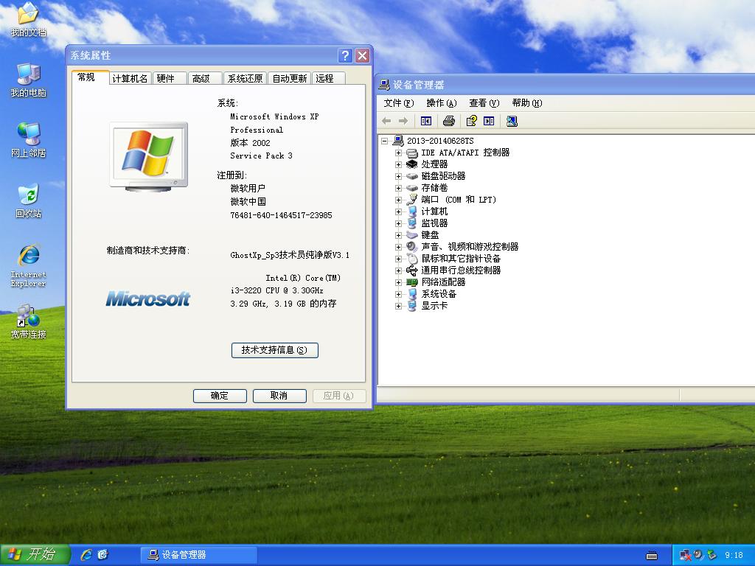The image size is (755, 566).
Task: Open the 查看(V) menu in Device Manager
Action: pyautogui.click(x=484, y=103)
